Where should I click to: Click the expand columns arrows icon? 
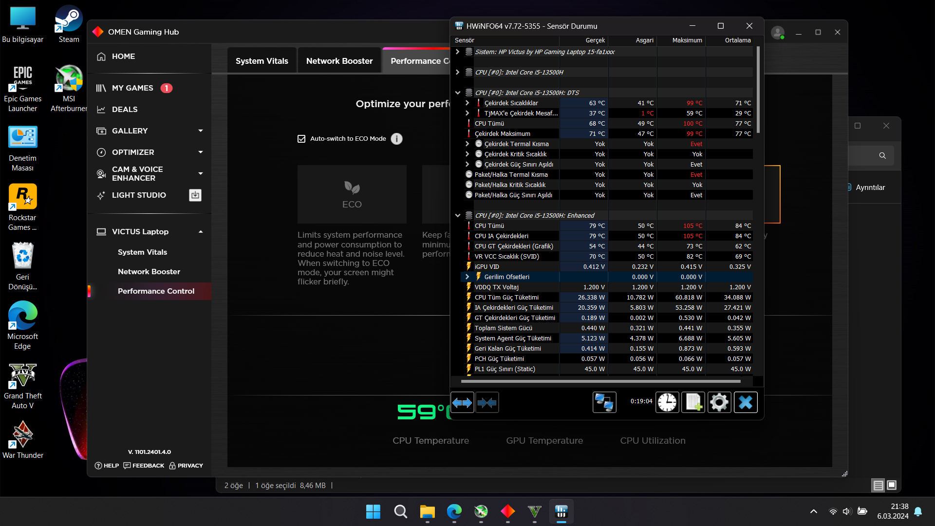pyautogui.click(x=462, y=402)
